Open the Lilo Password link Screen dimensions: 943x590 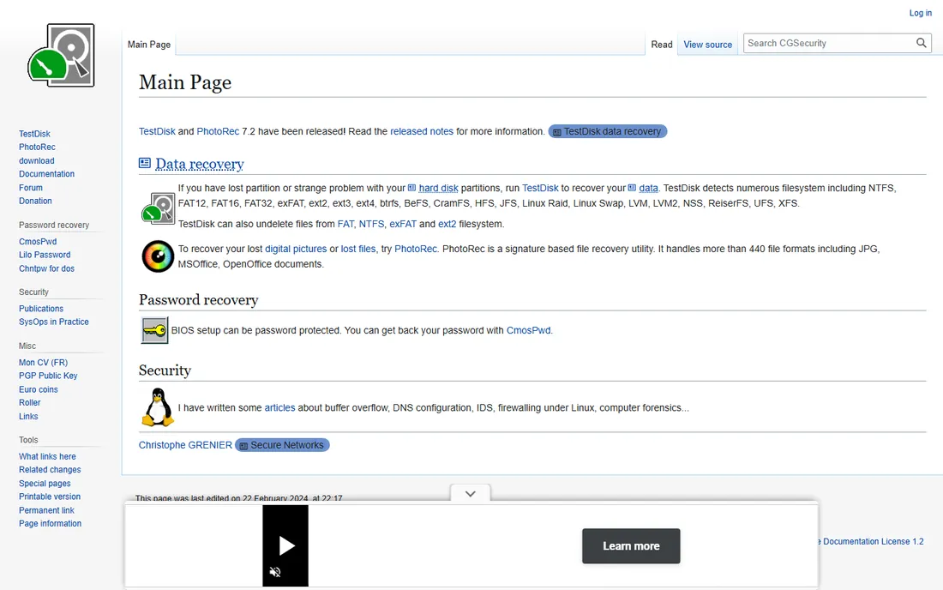[x=45, y=255]
